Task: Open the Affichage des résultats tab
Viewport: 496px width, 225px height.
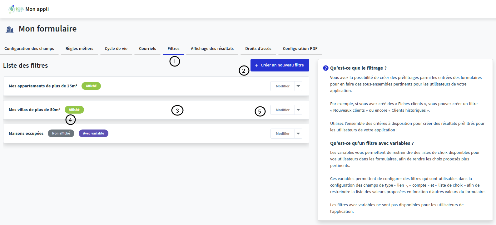Action: (x=212, y=49)
